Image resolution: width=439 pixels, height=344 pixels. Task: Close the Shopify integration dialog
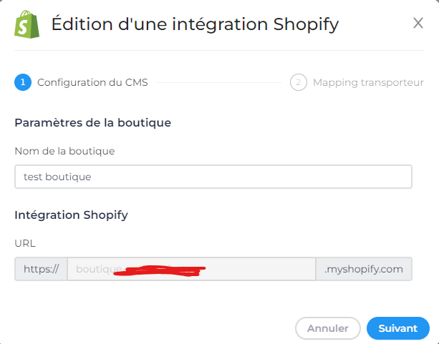coord(418,23)
